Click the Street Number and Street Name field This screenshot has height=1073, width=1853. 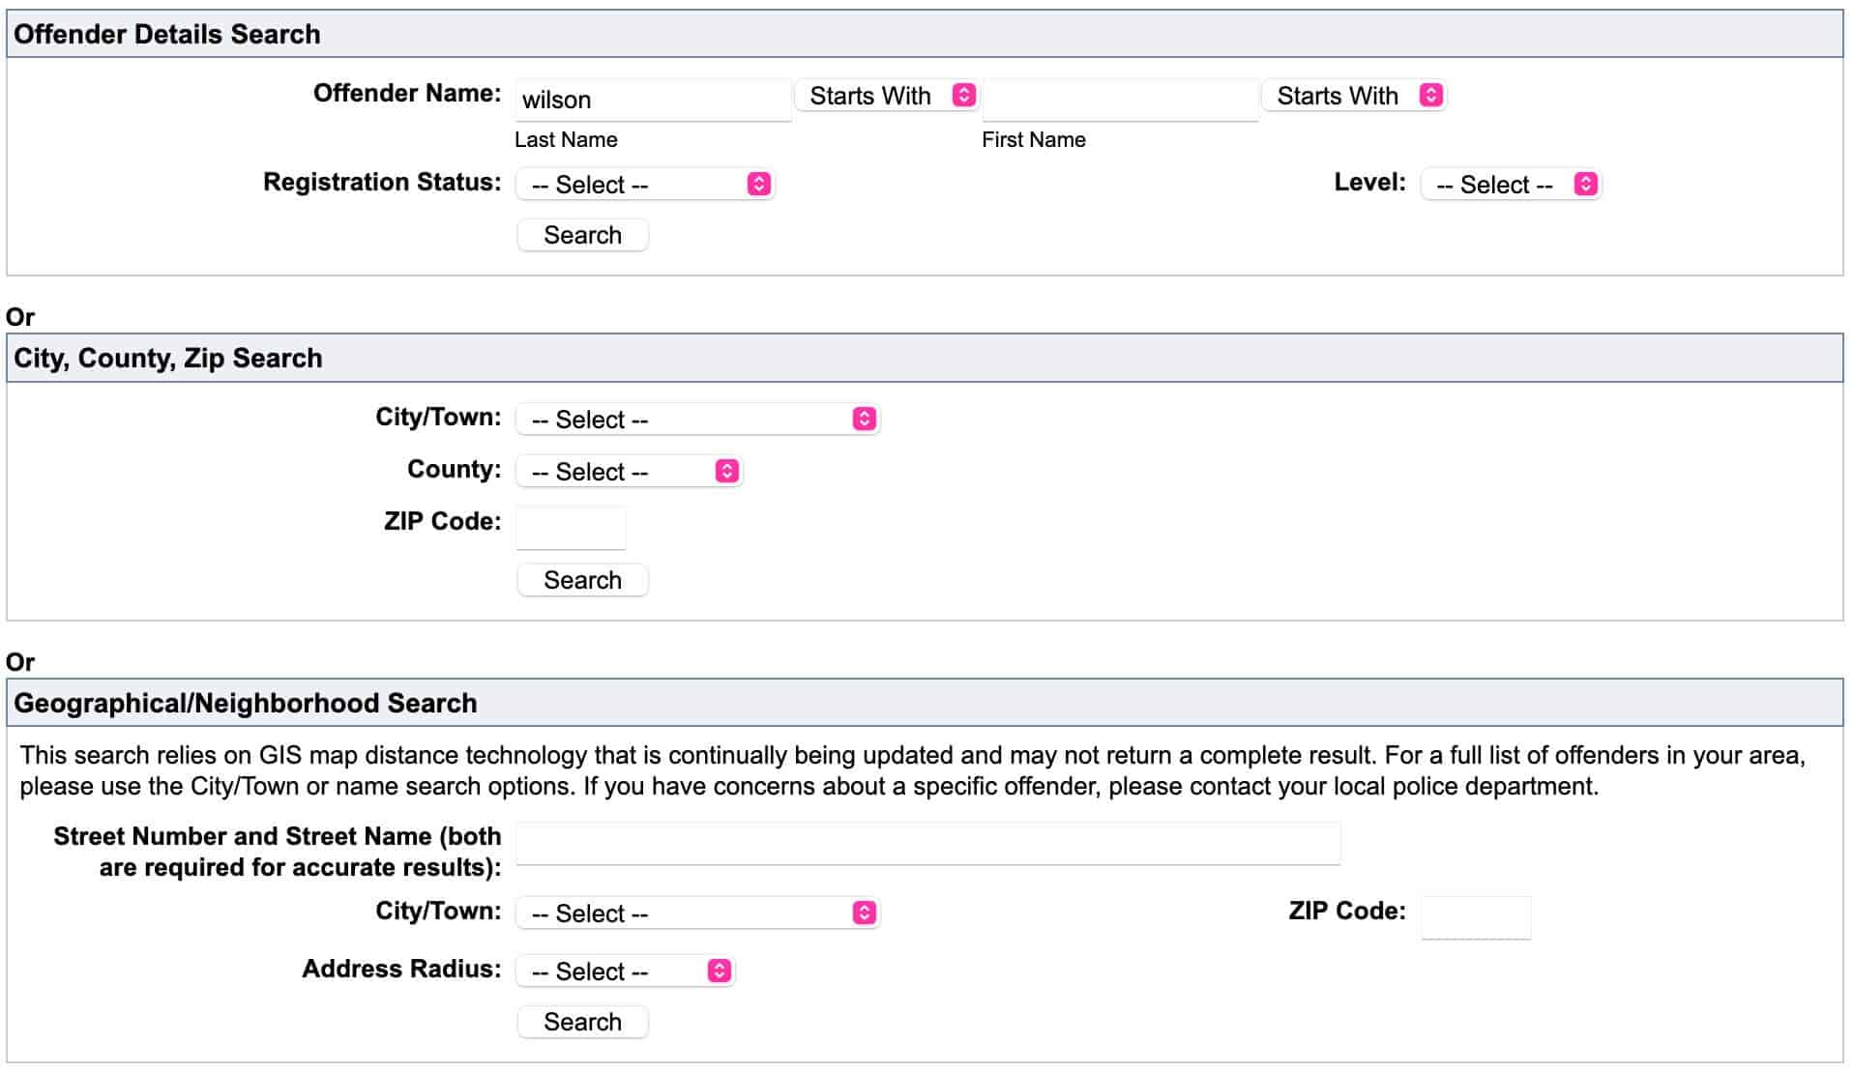pyautogui.click(x=927, y=844)
